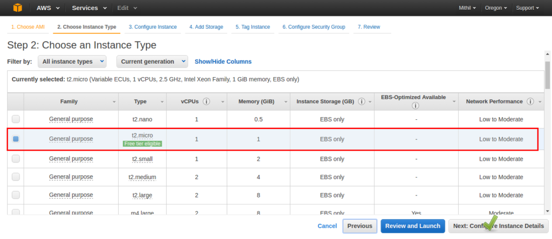Open the Edit dropdown menu
The height and width of the screenshot is (239, 552).
[x=127, y=8]
